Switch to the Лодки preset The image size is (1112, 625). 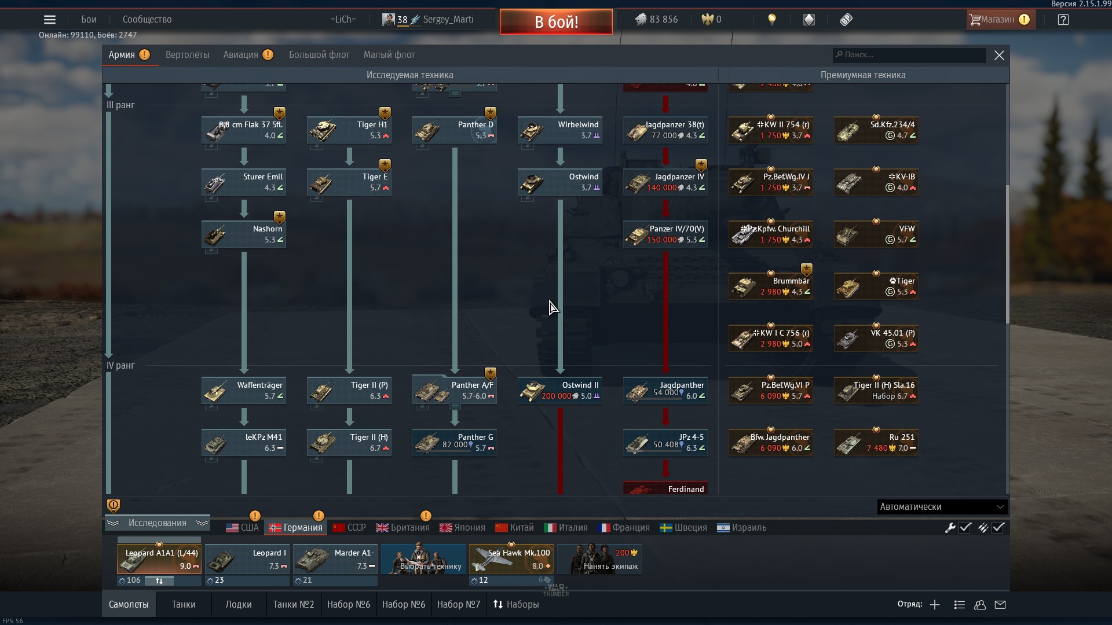point(239,605)
